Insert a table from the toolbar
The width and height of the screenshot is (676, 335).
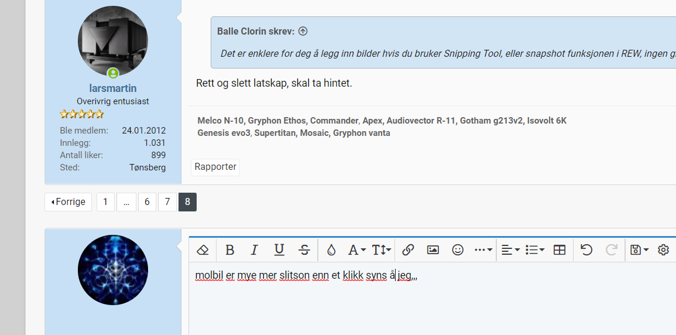(x=560, y=249)
